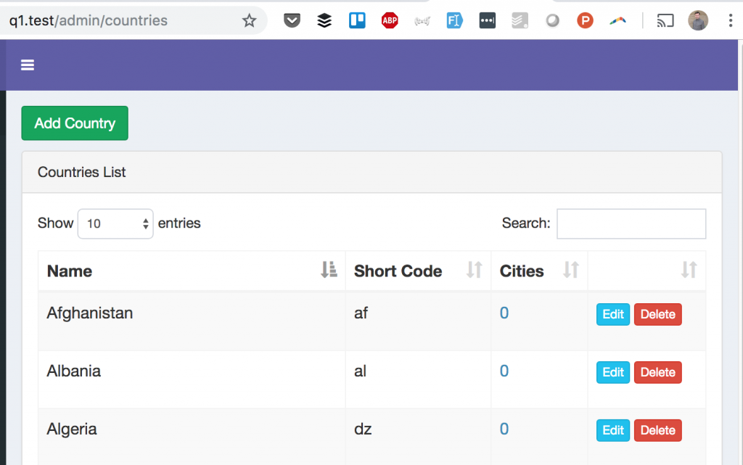
Task: Open the Show entries dropdown
Action: [x=115, y=223]
